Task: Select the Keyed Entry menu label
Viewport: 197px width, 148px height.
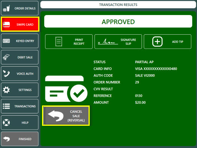Action: [x=25, y=41]
